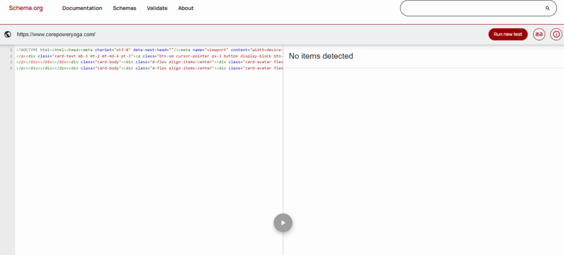
Task: Click the Run new test button
Action: coord(508,35)
